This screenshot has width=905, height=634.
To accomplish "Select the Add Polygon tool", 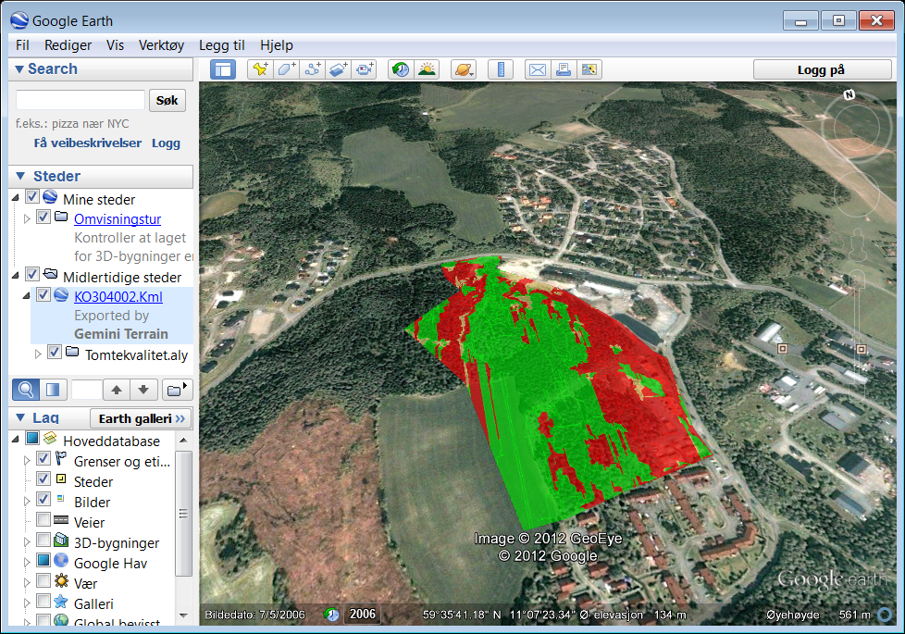I will (287, 69).
